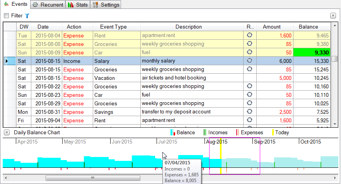Screen dimensions: 341x184
Task: Click the Sep-2015 label on timeline
Action: (265, 142)
